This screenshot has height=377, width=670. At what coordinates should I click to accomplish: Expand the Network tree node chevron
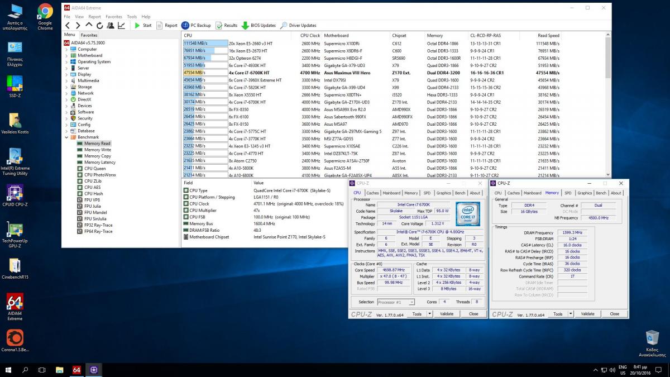coord(66,93)
